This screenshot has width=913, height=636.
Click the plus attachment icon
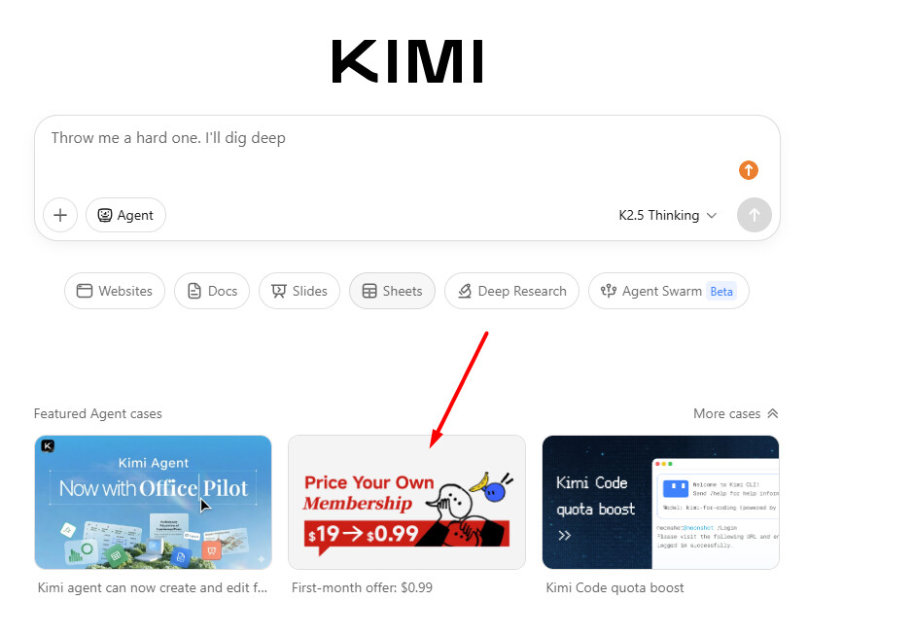pyautogui.click(x=60, y=215)
